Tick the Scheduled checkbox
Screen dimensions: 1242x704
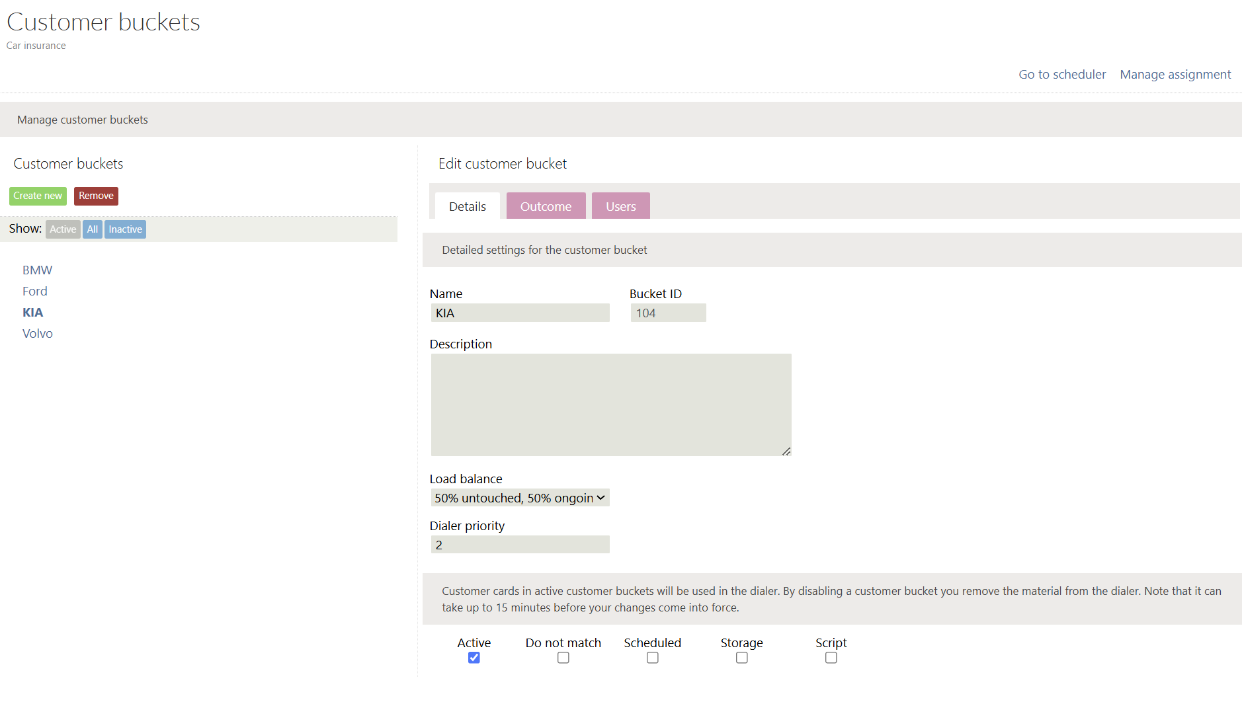(653, 658)
